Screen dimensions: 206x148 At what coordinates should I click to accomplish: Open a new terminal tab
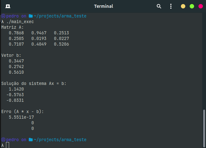(x=8, y=6)
